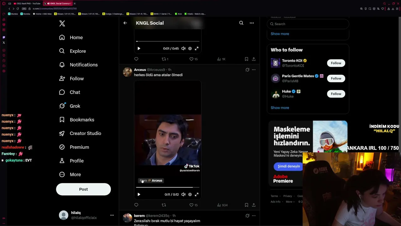Mute the Arceus video
Screen dimensions: 401x226
click(x=183, y=195)
